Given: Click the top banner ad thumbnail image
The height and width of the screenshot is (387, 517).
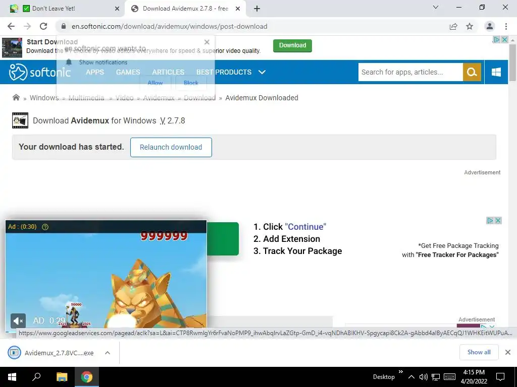Looking at the screenshot, I should (12, 47).
